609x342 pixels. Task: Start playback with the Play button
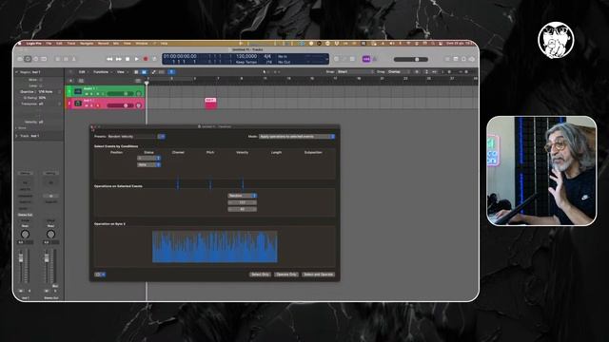(136, 59)
